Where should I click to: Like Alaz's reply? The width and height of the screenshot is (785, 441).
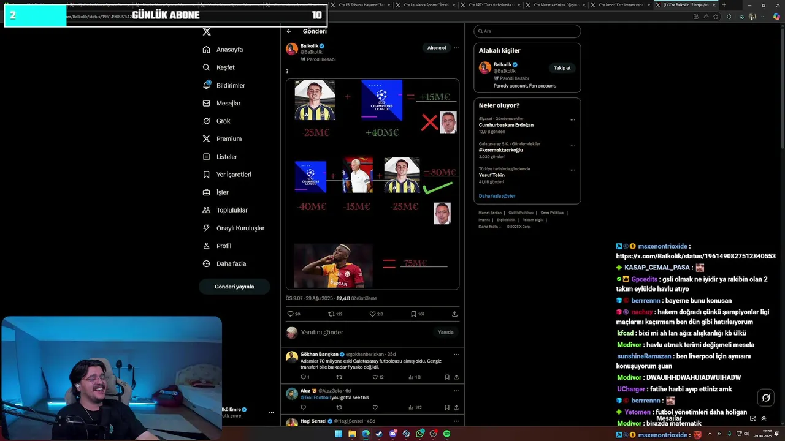point(375,407)
